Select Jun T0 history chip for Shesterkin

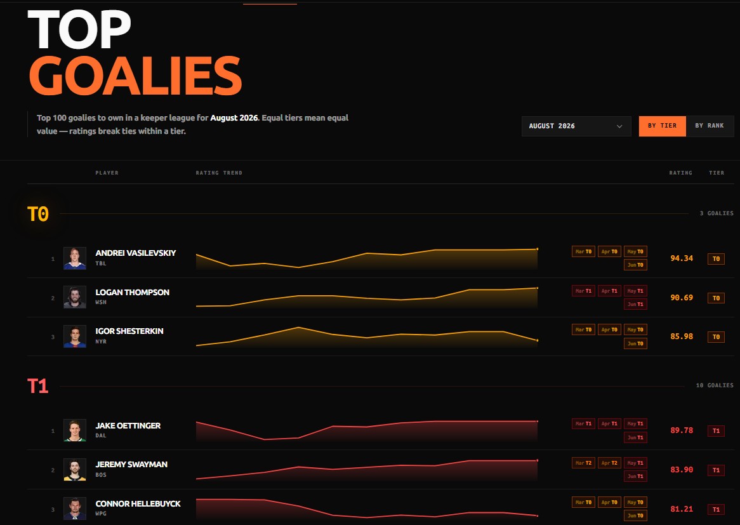tap(635, 343)
